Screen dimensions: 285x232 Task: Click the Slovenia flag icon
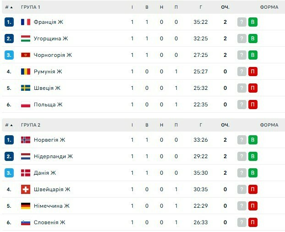pos(26,222)
